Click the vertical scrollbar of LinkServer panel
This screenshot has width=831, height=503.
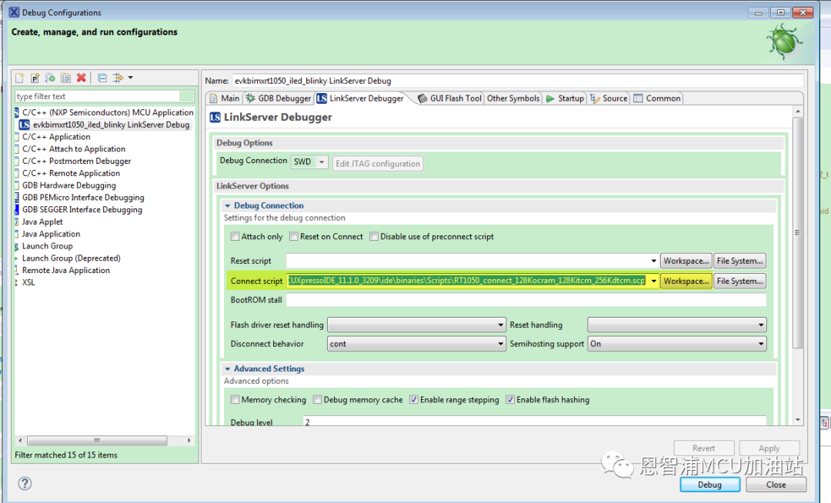(798, 232)
